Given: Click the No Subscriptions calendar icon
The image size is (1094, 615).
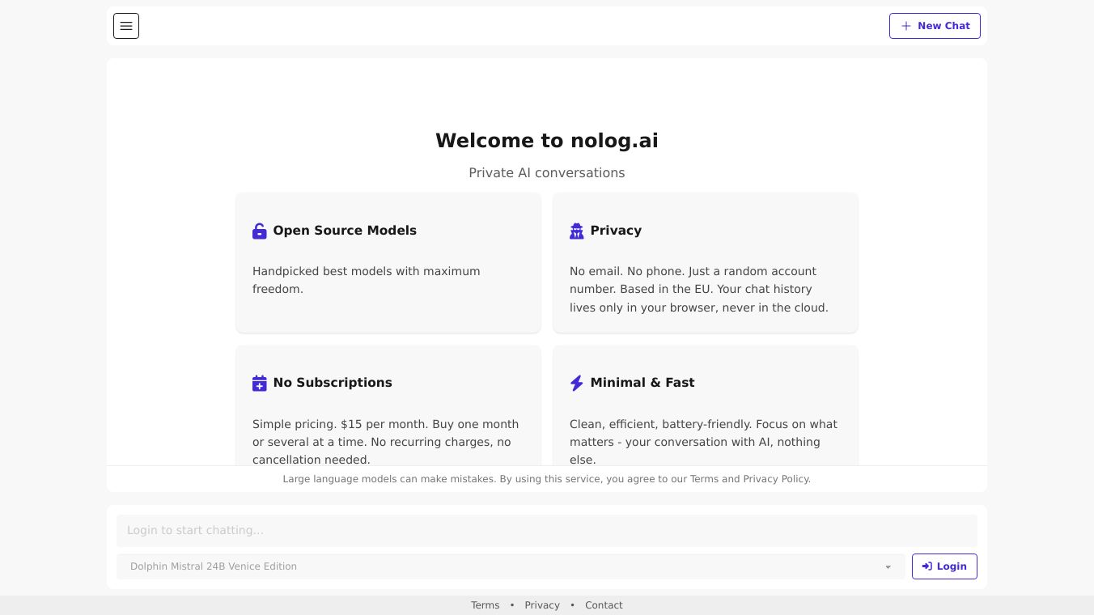Looking at the screenshot, I should point(260,384).
